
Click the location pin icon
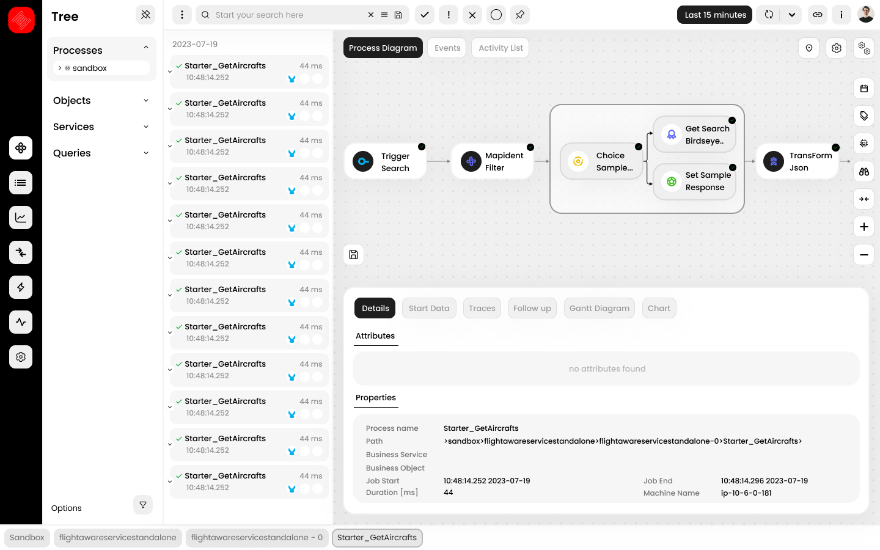click(x=809, y=48)
